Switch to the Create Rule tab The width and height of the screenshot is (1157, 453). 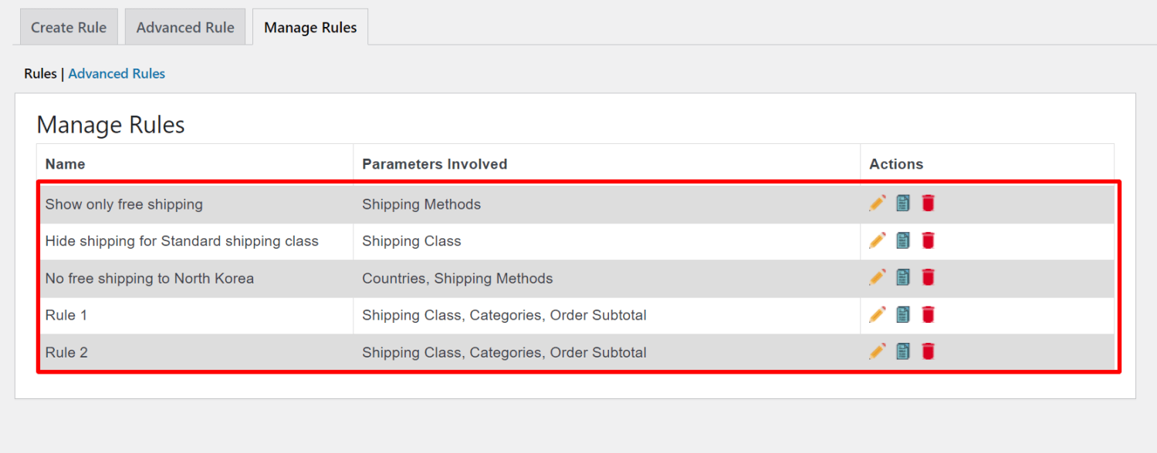pyautogui.click(x=68, y=26)
